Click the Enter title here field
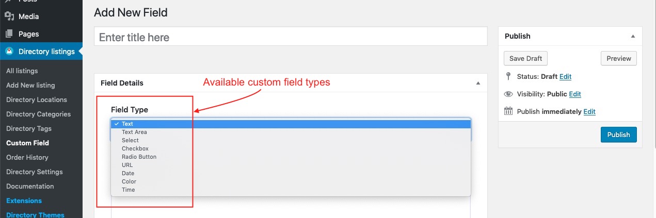Screen dimensions: 656x218 click(x=291, y=37)
